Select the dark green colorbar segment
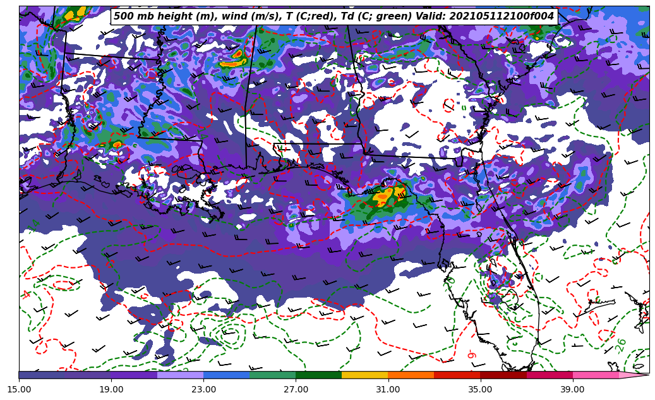 point(319,375)
